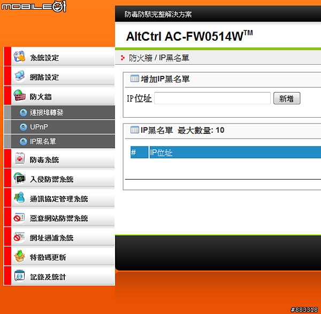Click the Mobile01 logo at the top

click(34, 6)
